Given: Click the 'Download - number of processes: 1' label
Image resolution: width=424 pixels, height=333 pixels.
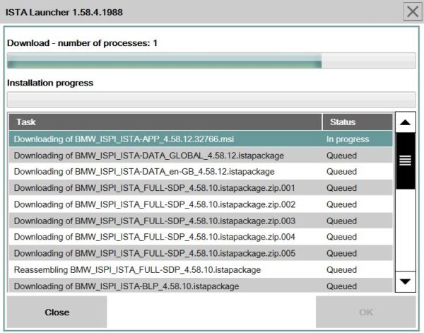Looking at the screenshot, I should pyautogui.click(x=82, y=43).
